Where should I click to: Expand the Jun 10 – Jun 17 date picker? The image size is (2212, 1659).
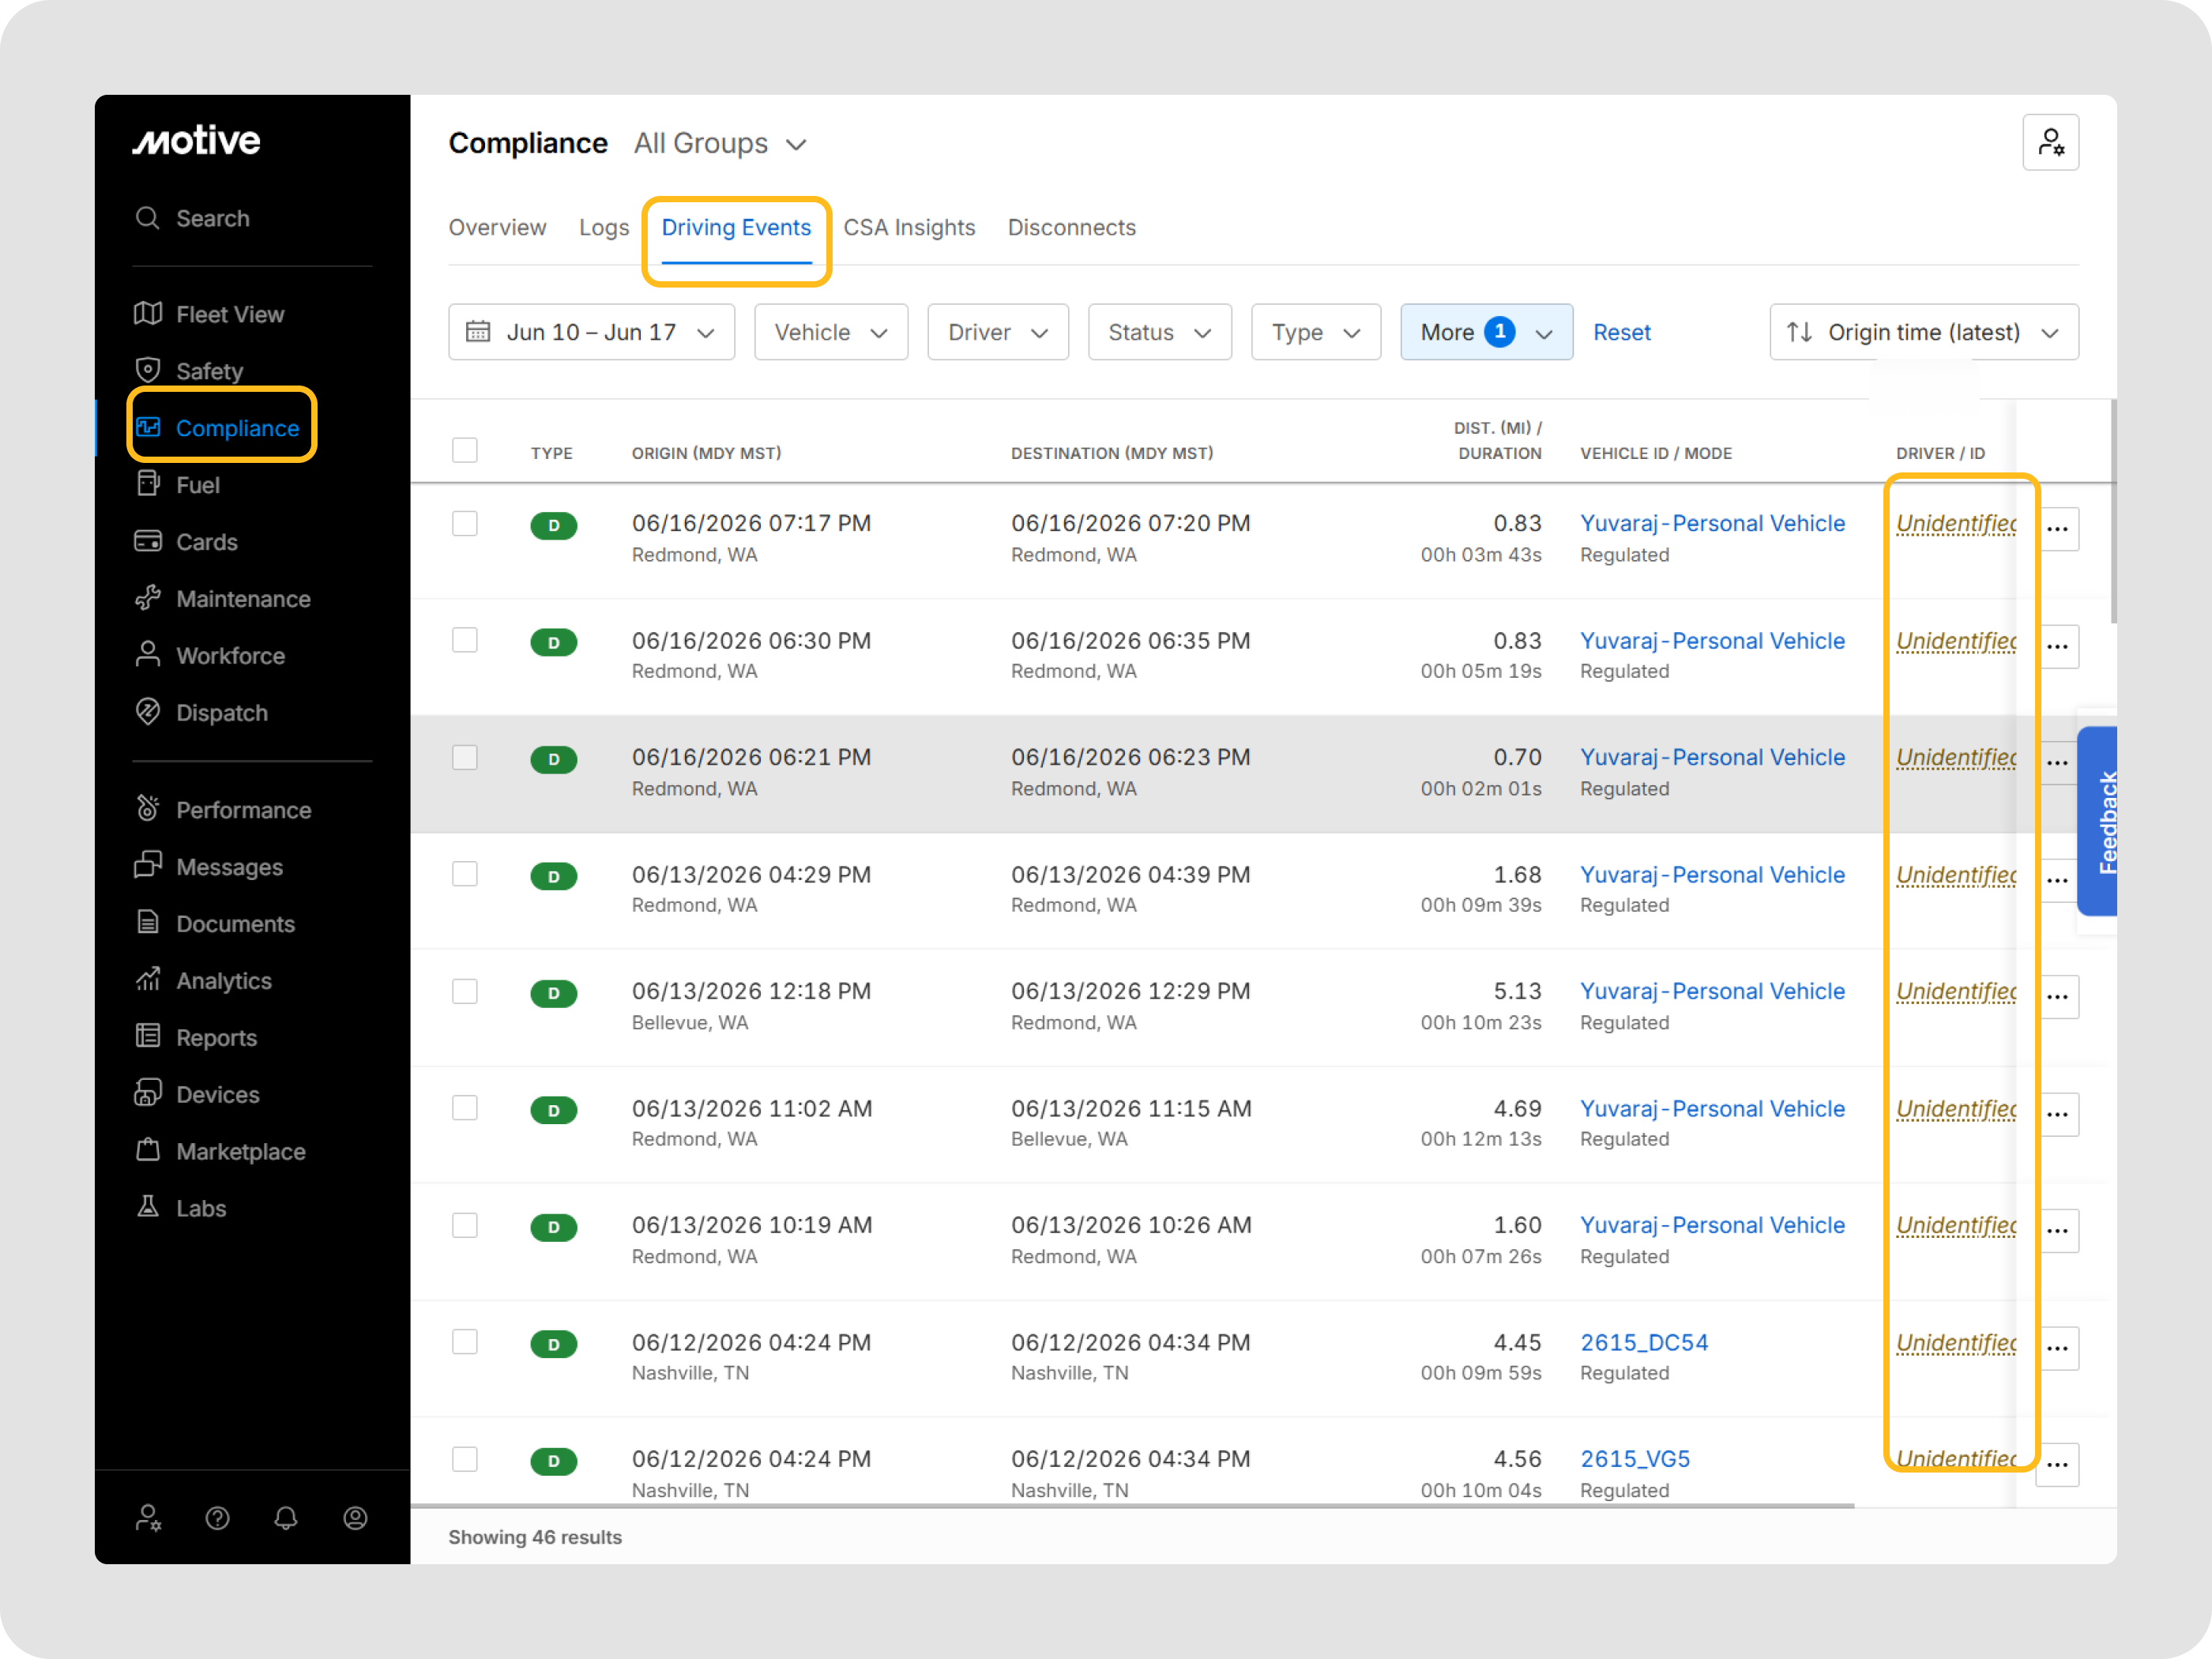pyautogui.click(x=592, y=332)
